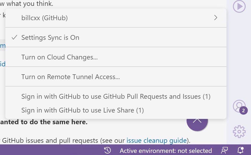Click the history clock icon in status bar
Screen dimensions: 251x155
pos(107,150)
